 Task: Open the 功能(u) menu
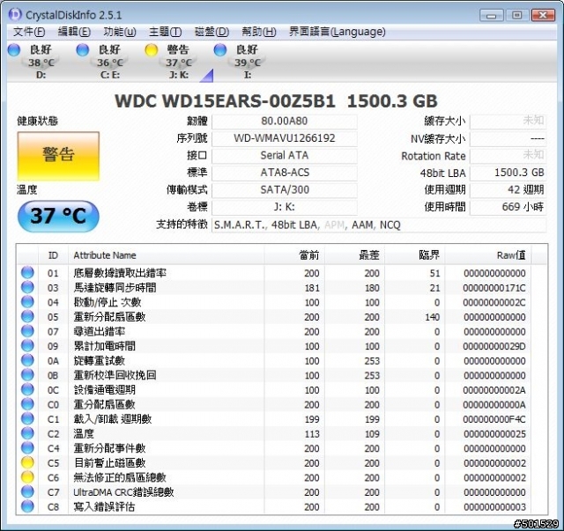point(120,32)
